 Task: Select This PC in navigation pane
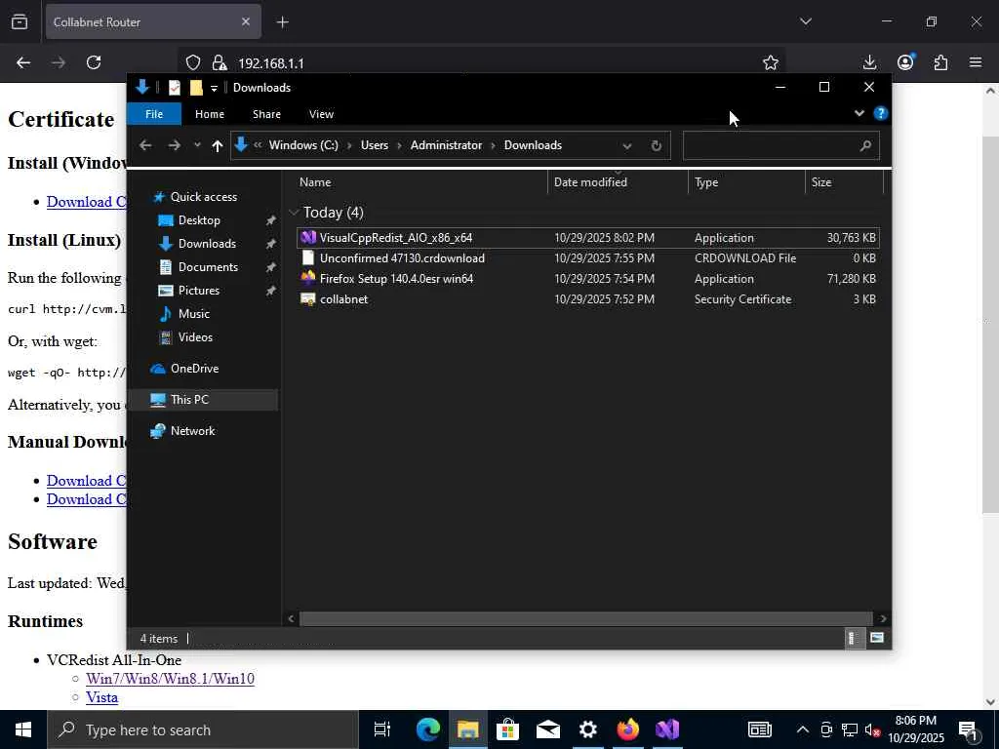[x=203, y=399]
